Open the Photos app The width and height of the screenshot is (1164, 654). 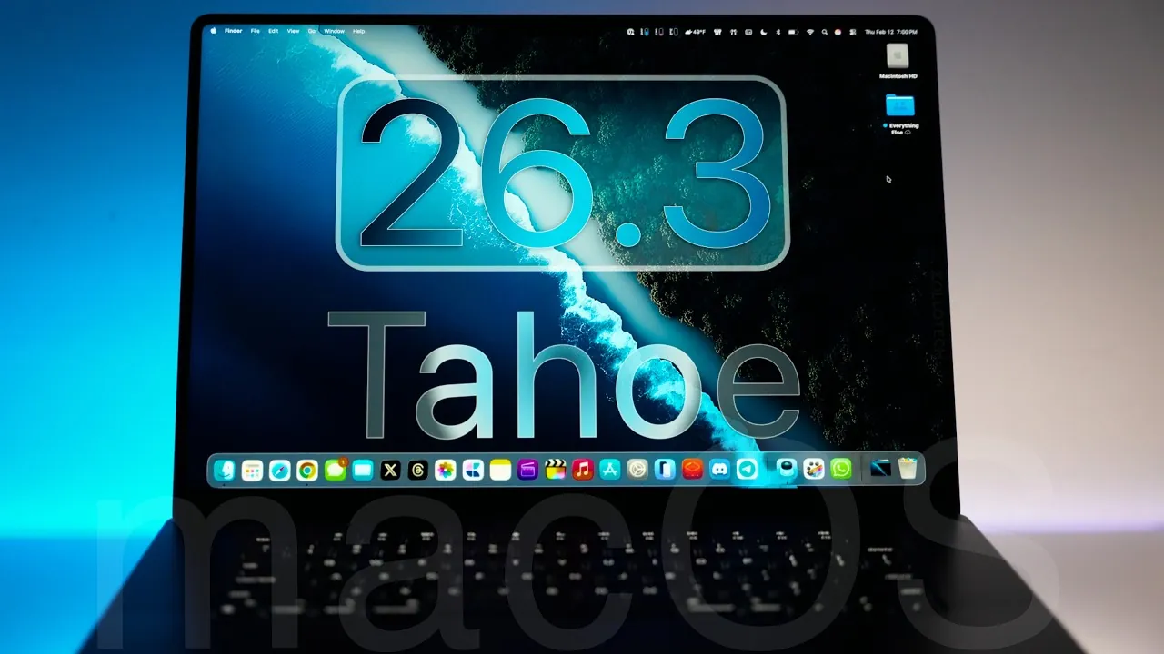pyautogui.click(x=445, y=471)
